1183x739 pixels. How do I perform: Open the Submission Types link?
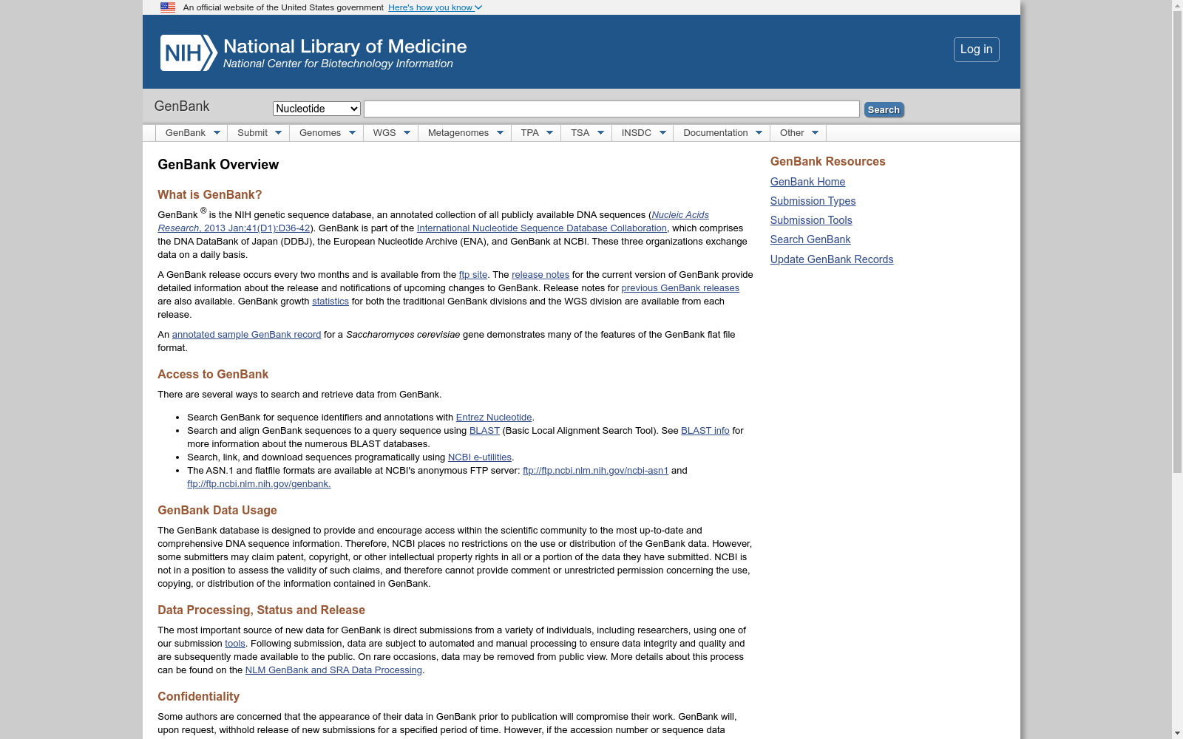click(x=813, y=201)
